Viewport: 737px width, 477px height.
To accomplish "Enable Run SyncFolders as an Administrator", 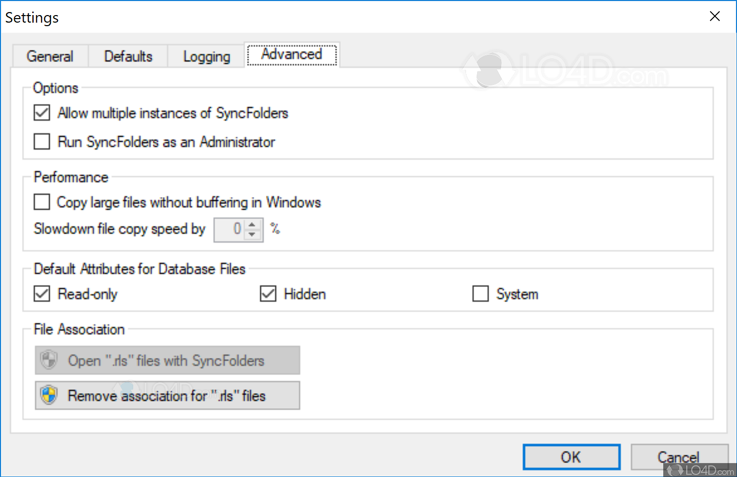I will pos(42,141).
